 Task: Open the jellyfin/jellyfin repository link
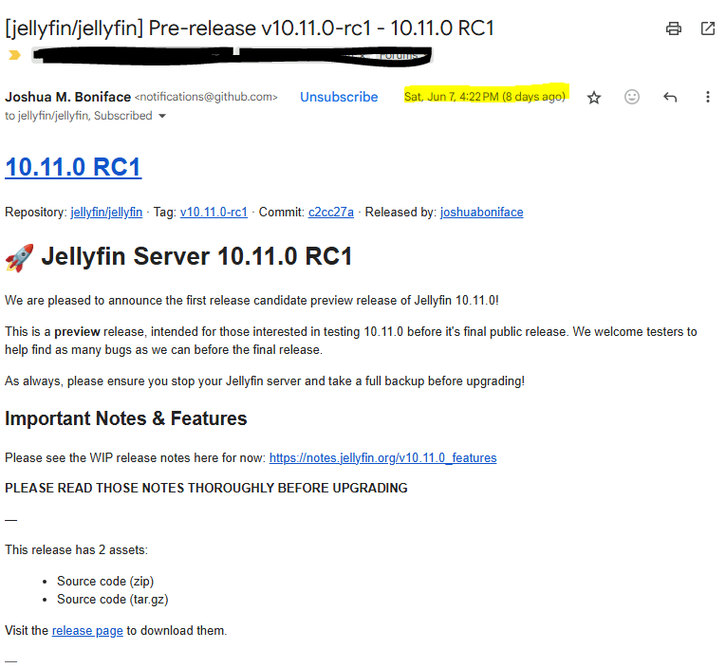point(106,212)
